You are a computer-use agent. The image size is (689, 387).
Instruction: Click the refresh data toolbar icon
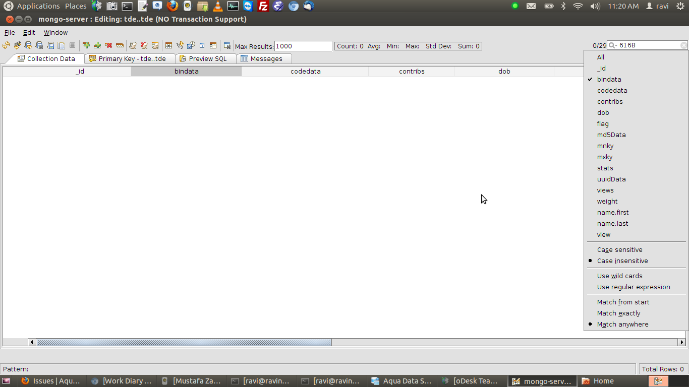tap(6, 45)
